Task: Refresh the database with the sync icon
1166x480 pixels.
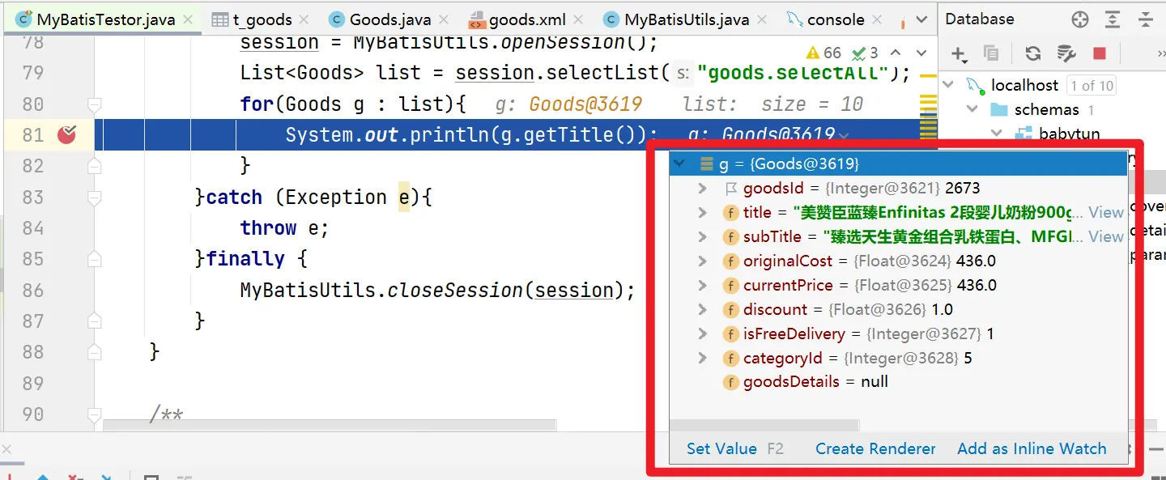Action: pyautogui.click(x=1032, y=53)
